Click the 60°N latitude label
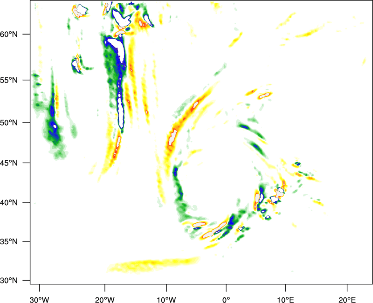Image resolution: width=373 pixels, height=303 pixels. coord(9,34)
